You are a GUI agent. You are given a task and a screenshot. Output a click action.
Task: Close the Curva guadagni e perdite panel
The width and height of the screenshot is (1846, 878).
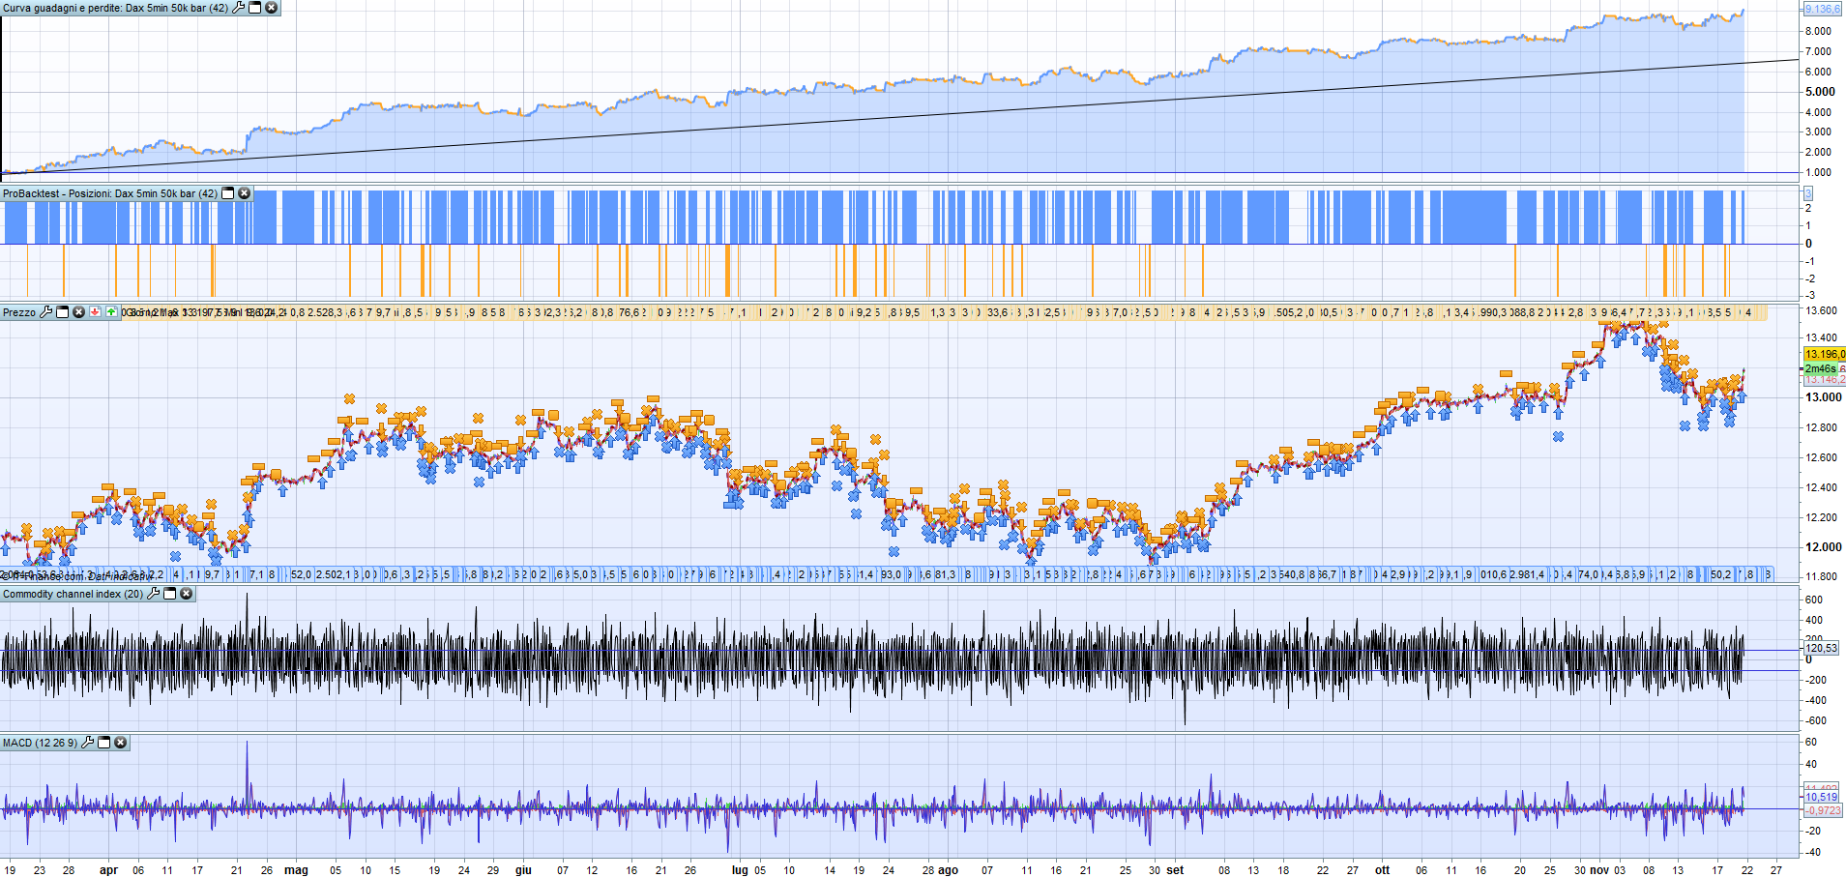point(272,8)
